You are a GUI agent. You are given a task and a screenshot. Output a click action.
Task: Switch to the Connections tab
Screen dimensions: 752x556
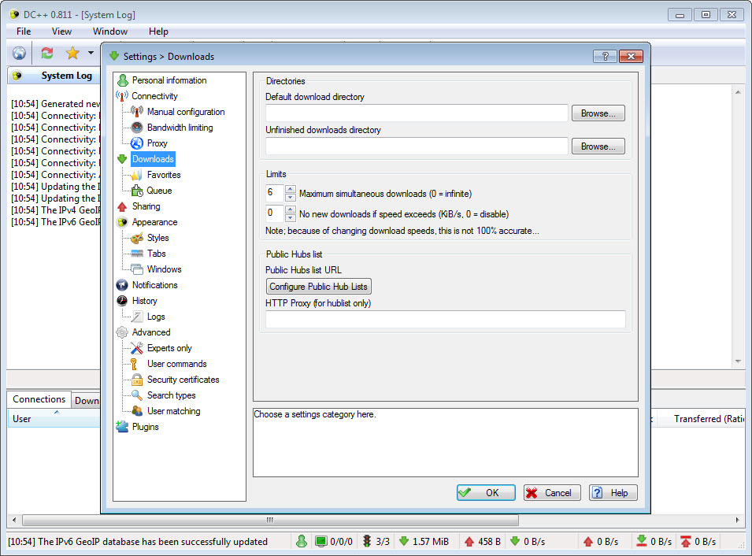tap(39, 399)
